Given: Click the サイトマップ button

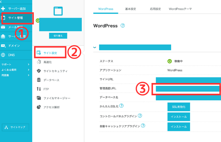Looking at the screenshot, I should 15,127.
